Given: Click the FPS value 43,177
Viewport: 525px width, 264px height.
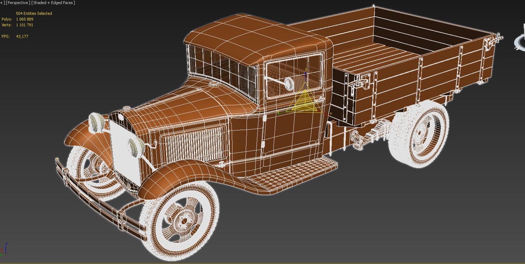Looking at the screenshot, I should (x=22, y=36).
